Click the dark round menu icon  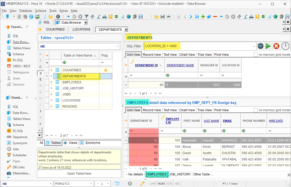click(58, 17)
